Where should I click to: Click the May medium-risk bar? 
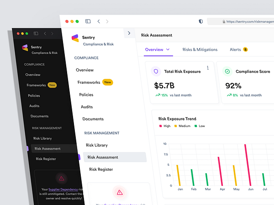tap(235, 175)
